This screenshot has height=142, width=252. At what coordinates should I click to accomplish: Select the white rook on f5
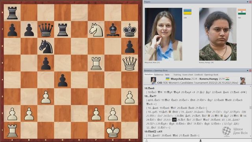tap(96, 64)
